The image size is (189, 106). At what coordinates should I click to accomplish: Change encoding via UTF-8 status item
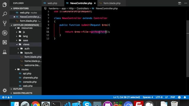pos(159,97)
